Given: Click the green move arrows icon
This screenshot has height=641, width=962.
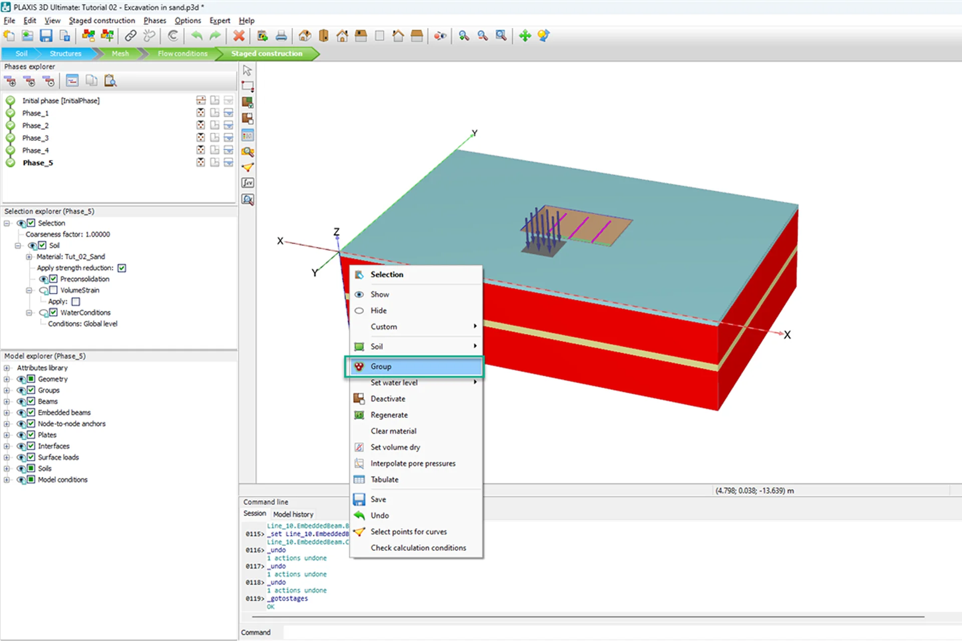Looking at the screenshot, I should 525,36.
